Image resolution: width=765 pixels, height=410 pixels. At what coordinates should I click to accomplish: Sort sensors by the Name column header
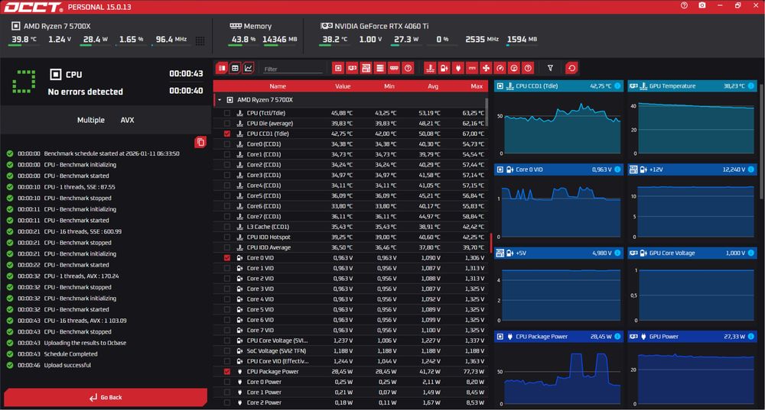(278, 86)
